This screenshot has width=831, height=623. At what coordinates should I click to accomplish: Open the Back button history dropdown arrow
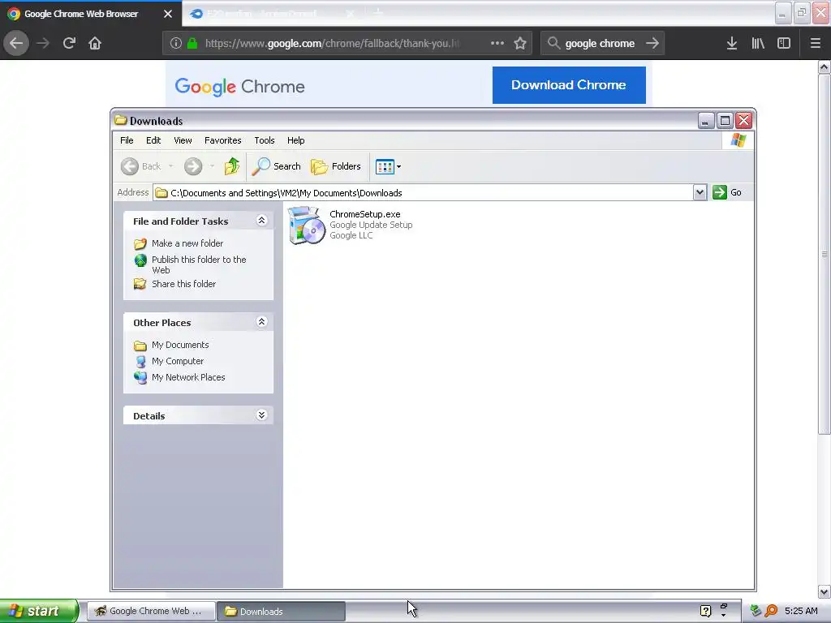click(170, 166)
